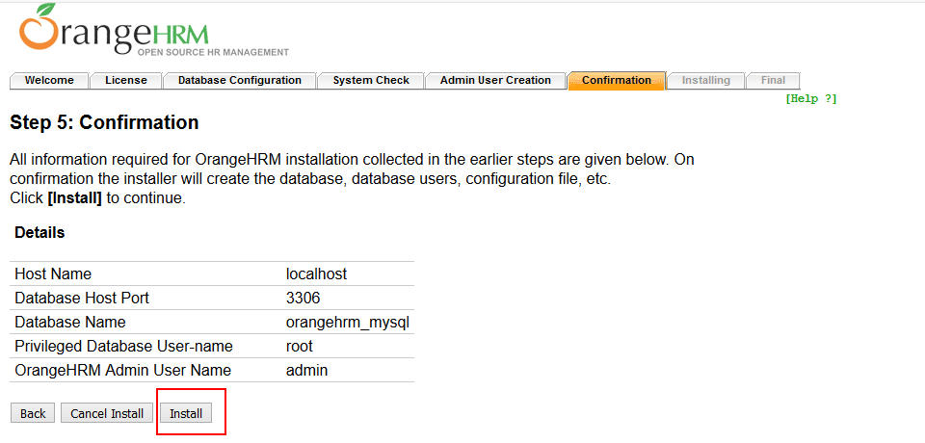Click the 3306 port value
Screen dimensions: 925x443
(303, 298)
